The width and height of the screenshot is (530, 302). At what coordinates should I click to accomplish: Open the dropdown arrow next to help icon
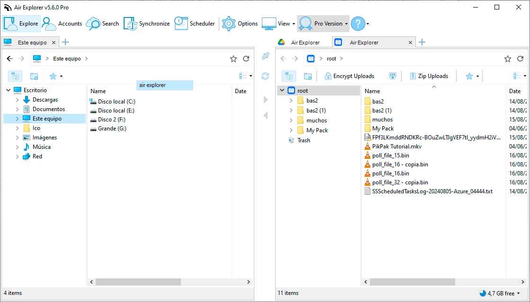368,24
